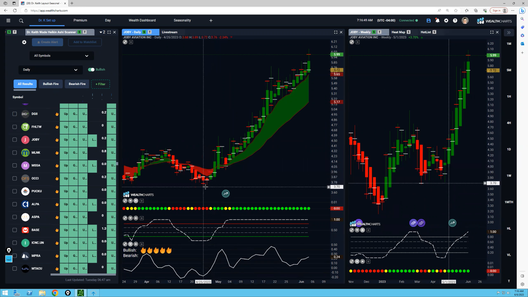This screenshot has width=528, height=297.
Task: Open Chrome from the Windows taskbar
Action: tap(55, 293)
